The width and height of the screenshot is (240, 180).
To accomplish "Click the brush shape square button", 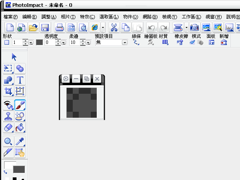I will coord(7,42).
